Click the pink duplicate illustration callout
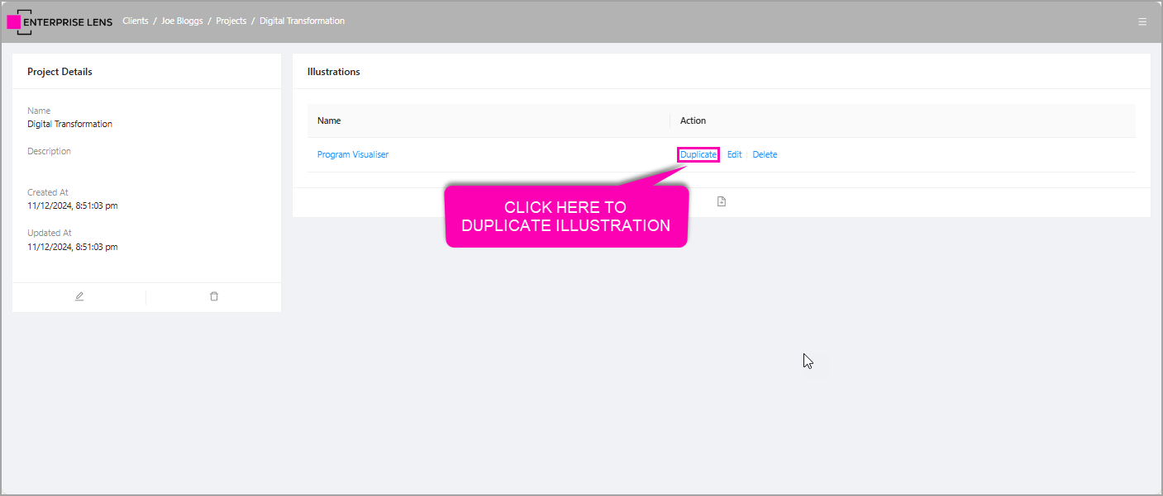The image size is (1163, 496). pyautogui.click(x=566, y=217)
